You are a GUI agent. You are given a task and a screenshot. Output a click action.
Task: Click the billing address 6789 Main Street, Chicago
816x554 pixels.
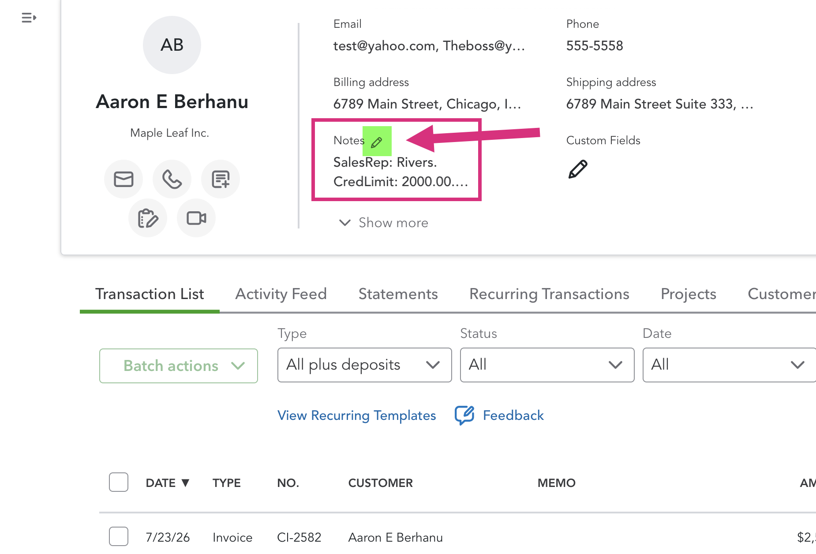(x=427, y=104)
